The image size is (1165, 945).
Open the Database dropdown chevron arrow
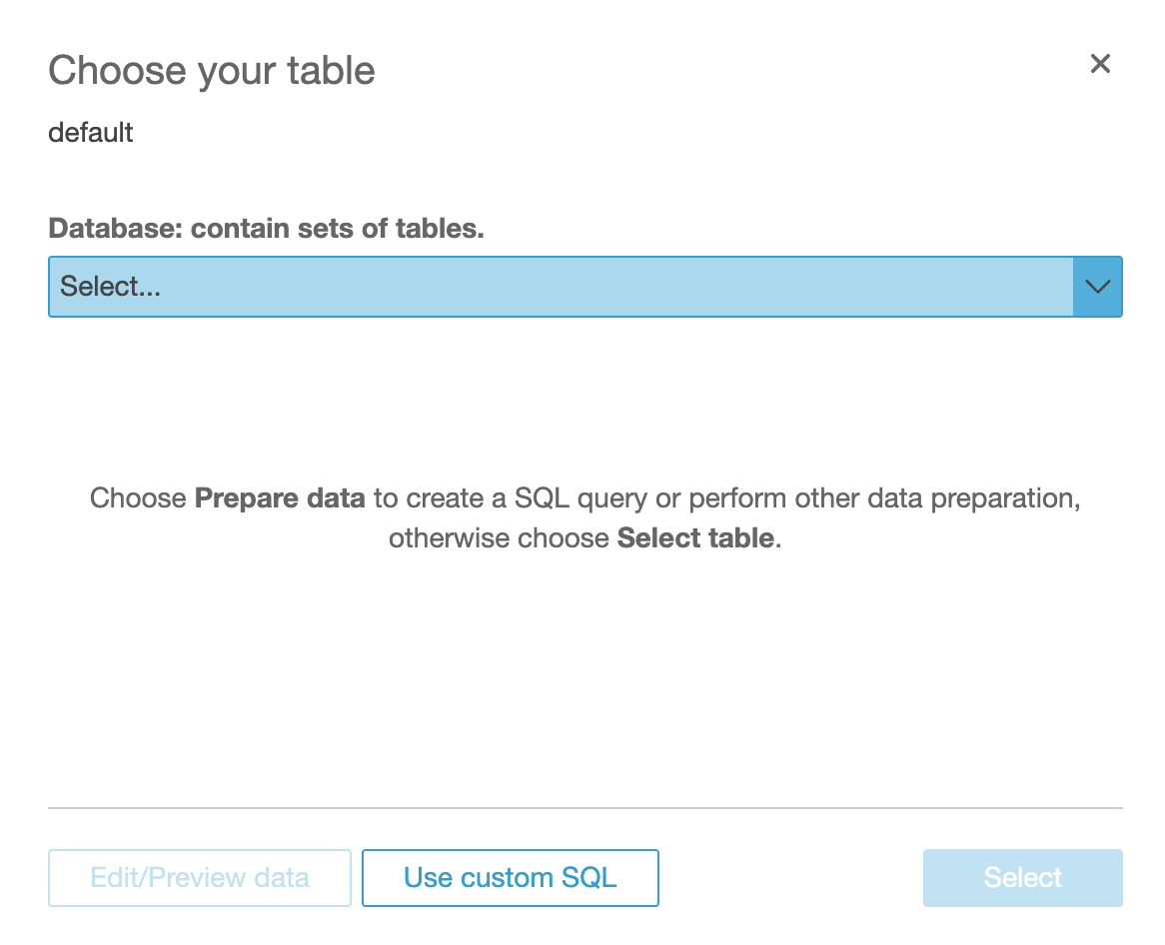(1098, 287)
